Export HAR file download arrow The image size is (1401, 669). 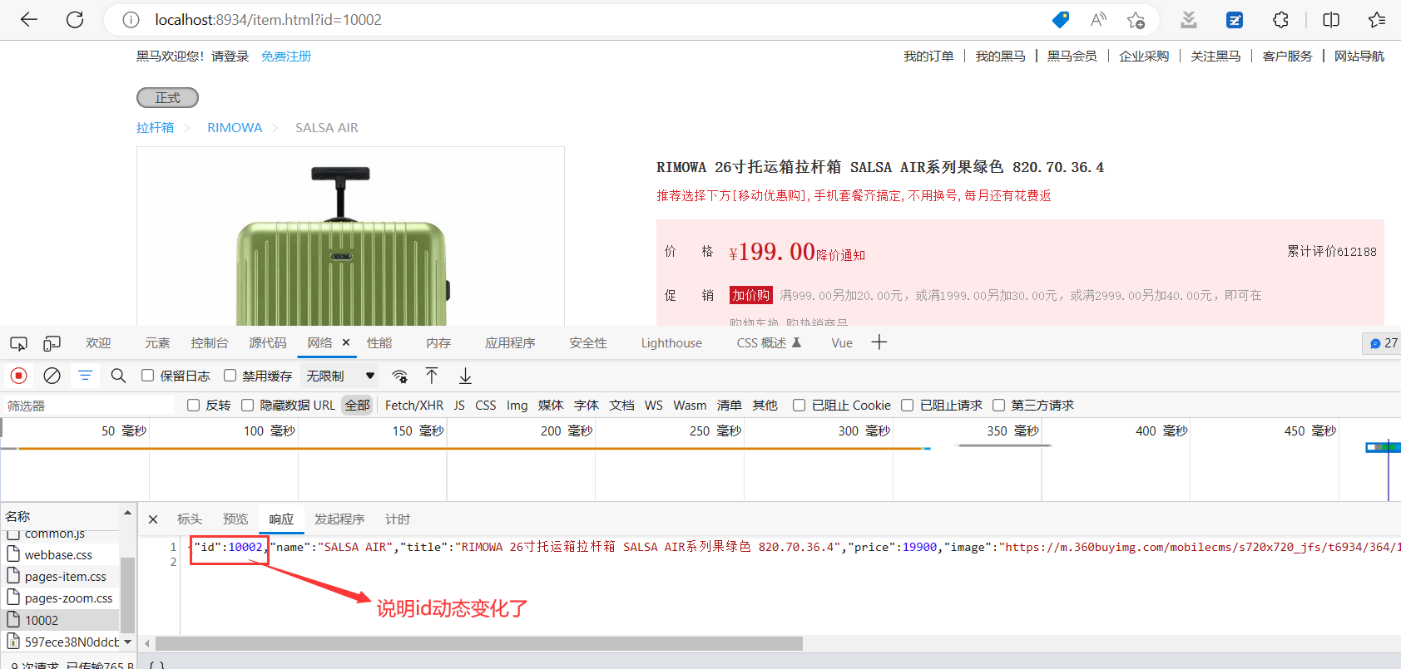(x=465, y=376)
